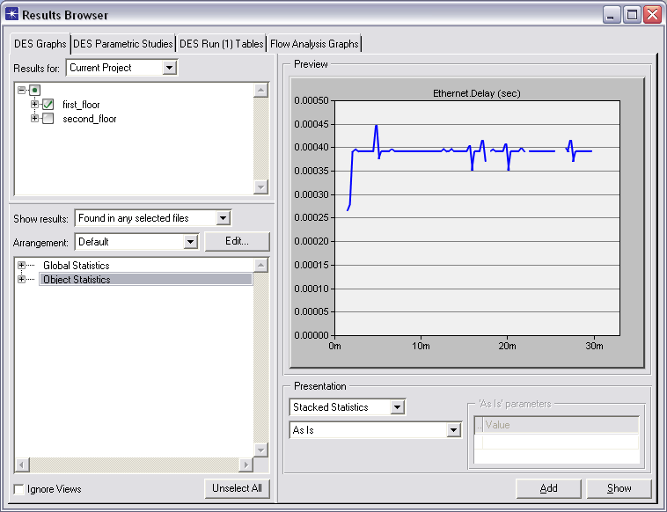
Task: Expand the Object Statistics tree node
Action: [x=22, y=280]
